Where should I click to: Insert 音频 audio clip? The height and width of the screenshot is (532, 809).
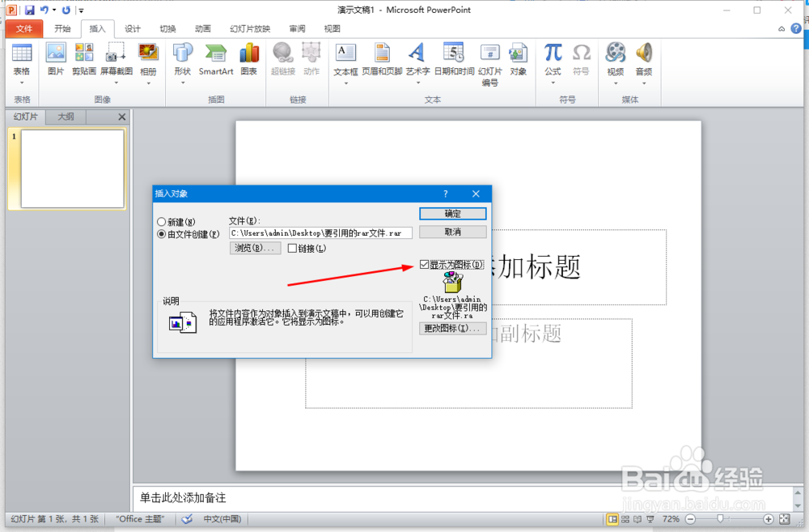(x=644, y=53)
